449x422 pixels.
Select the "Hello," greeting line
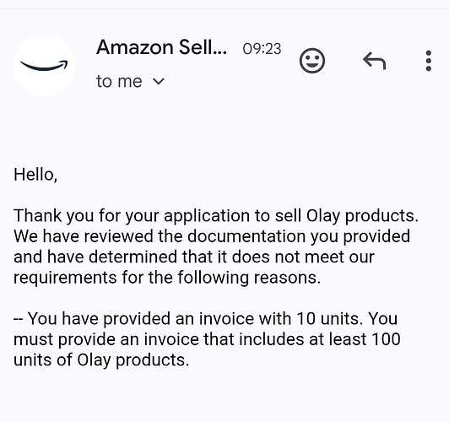coord(35,175)
